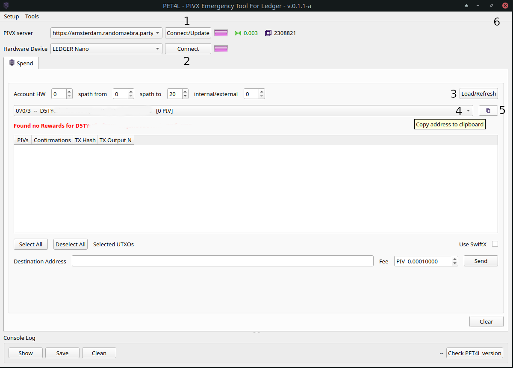
Task: Show the console log
Action: [26, 353]
